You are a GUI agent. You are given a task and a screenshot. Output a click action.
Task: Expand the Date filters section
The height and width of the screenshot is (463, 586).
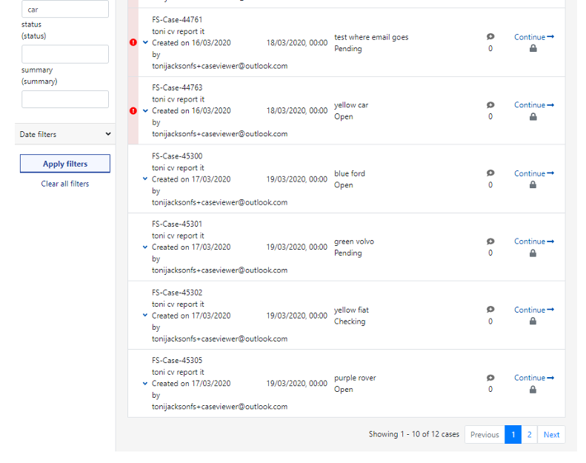pyautogui.click(x=65, y=134)
